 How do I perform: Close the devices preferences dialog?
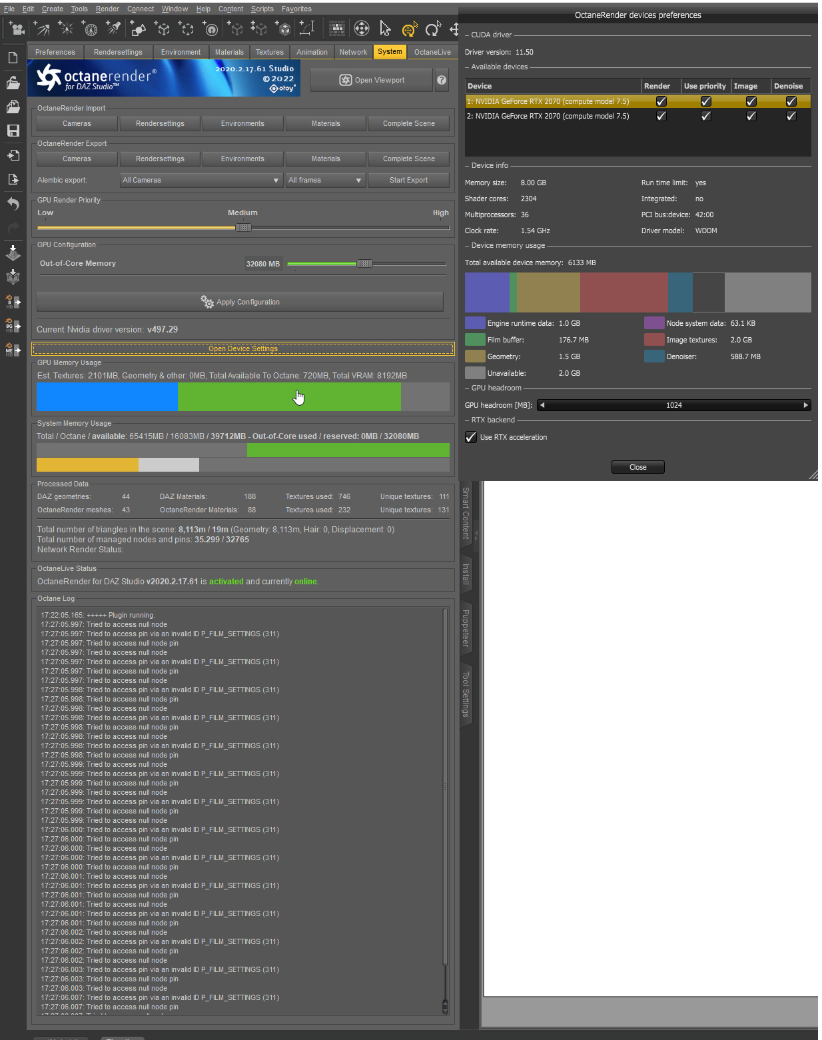(637, 467)
